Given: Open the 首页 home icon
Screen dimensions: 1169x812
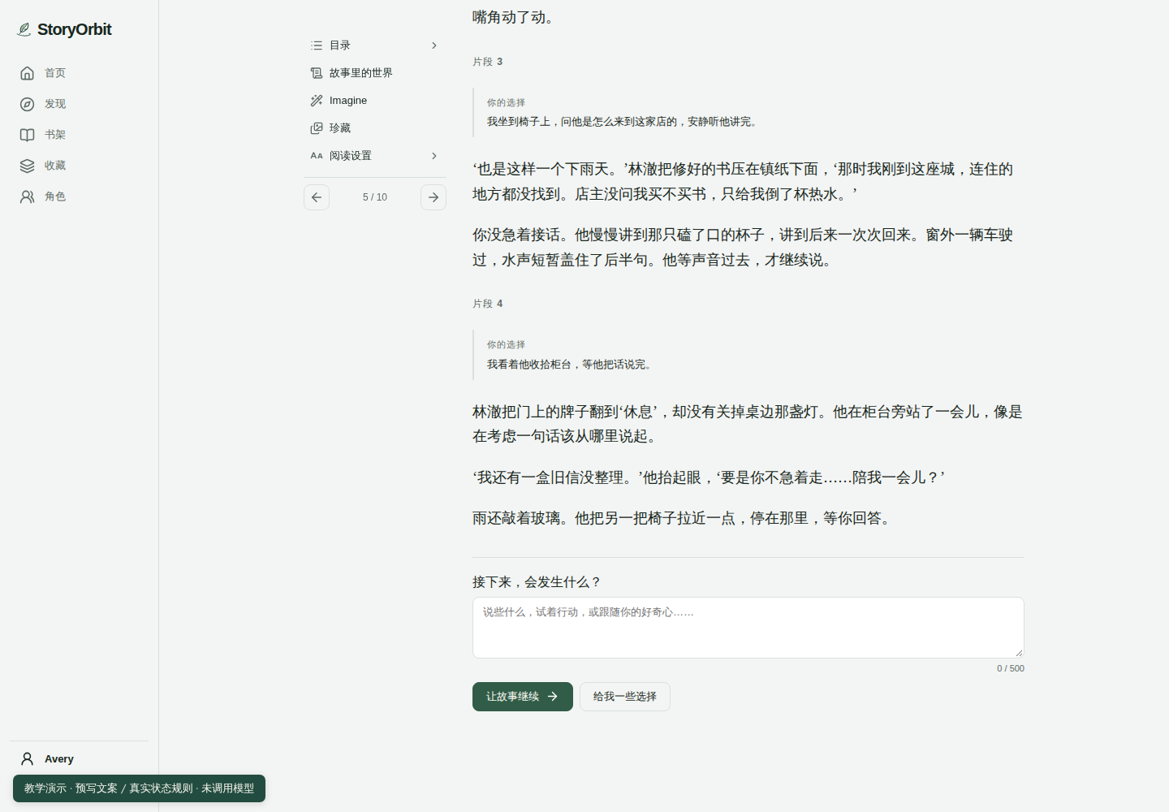Looking at the screenshot, I should point(27,73).
